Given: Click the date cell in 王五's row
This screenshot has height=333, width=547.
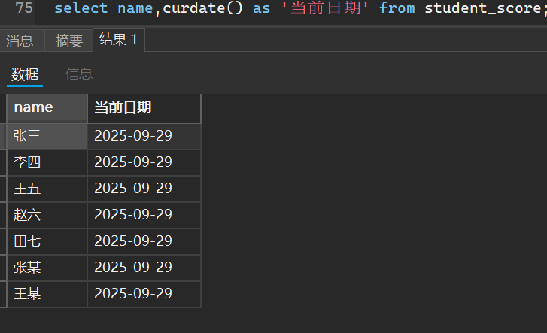Looking at the screenshot, I should [144, 189].
